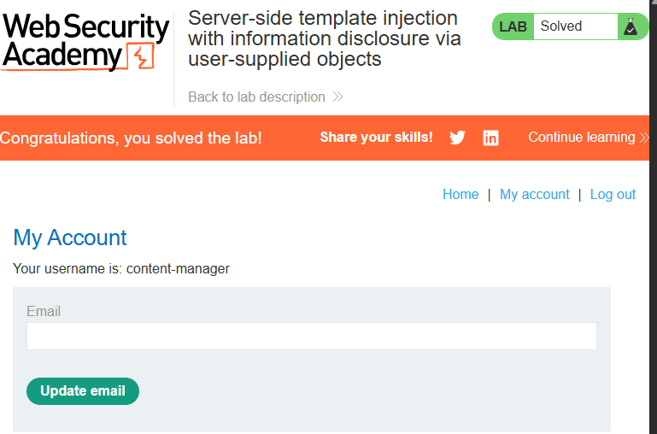Go to the Home page
This screenshot has height=434, width=657.
click(x=460, y=195)
